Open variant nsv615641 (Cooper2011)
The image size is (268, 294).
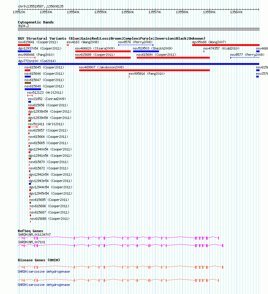click(38, 42)
